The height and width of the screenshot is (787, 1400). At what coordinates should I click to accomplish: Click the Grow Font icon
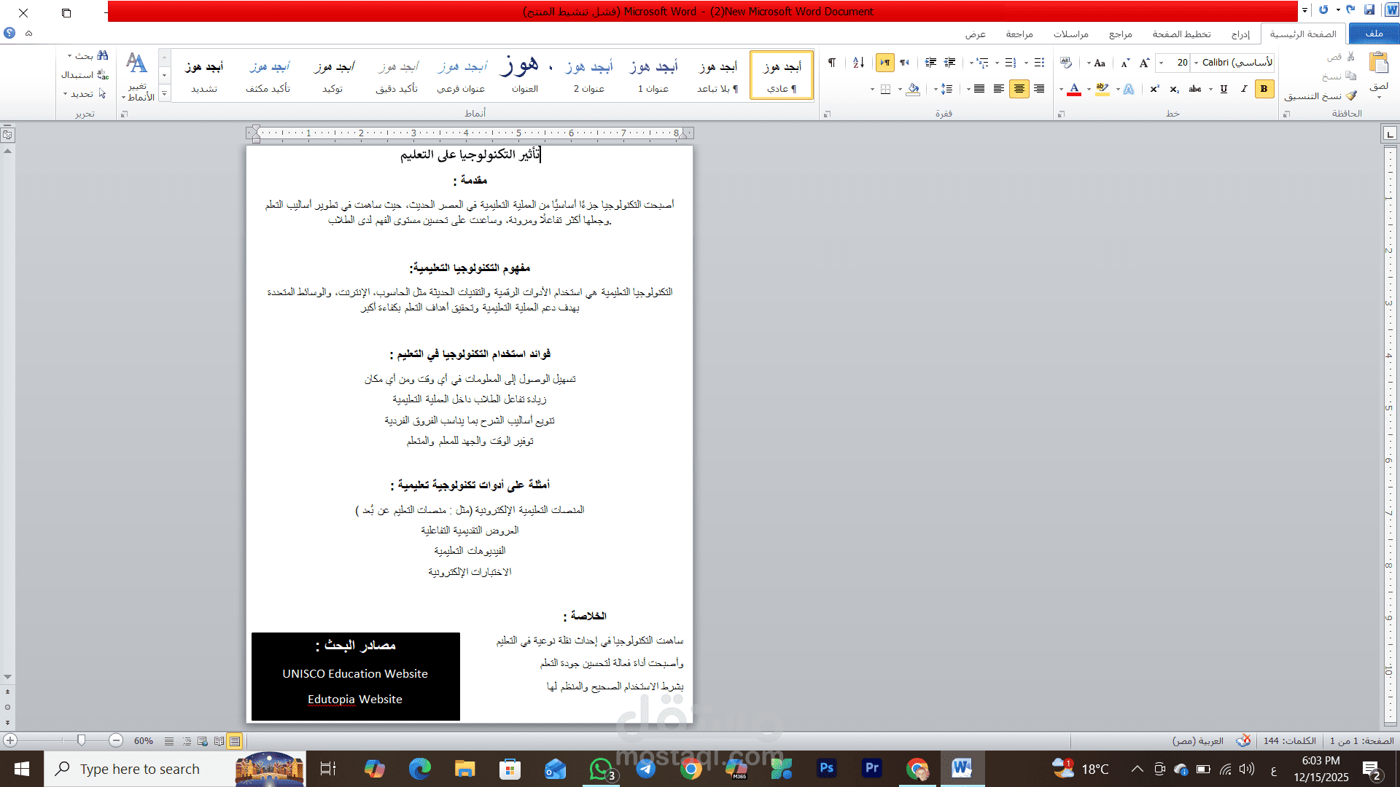click(1144, 63)
